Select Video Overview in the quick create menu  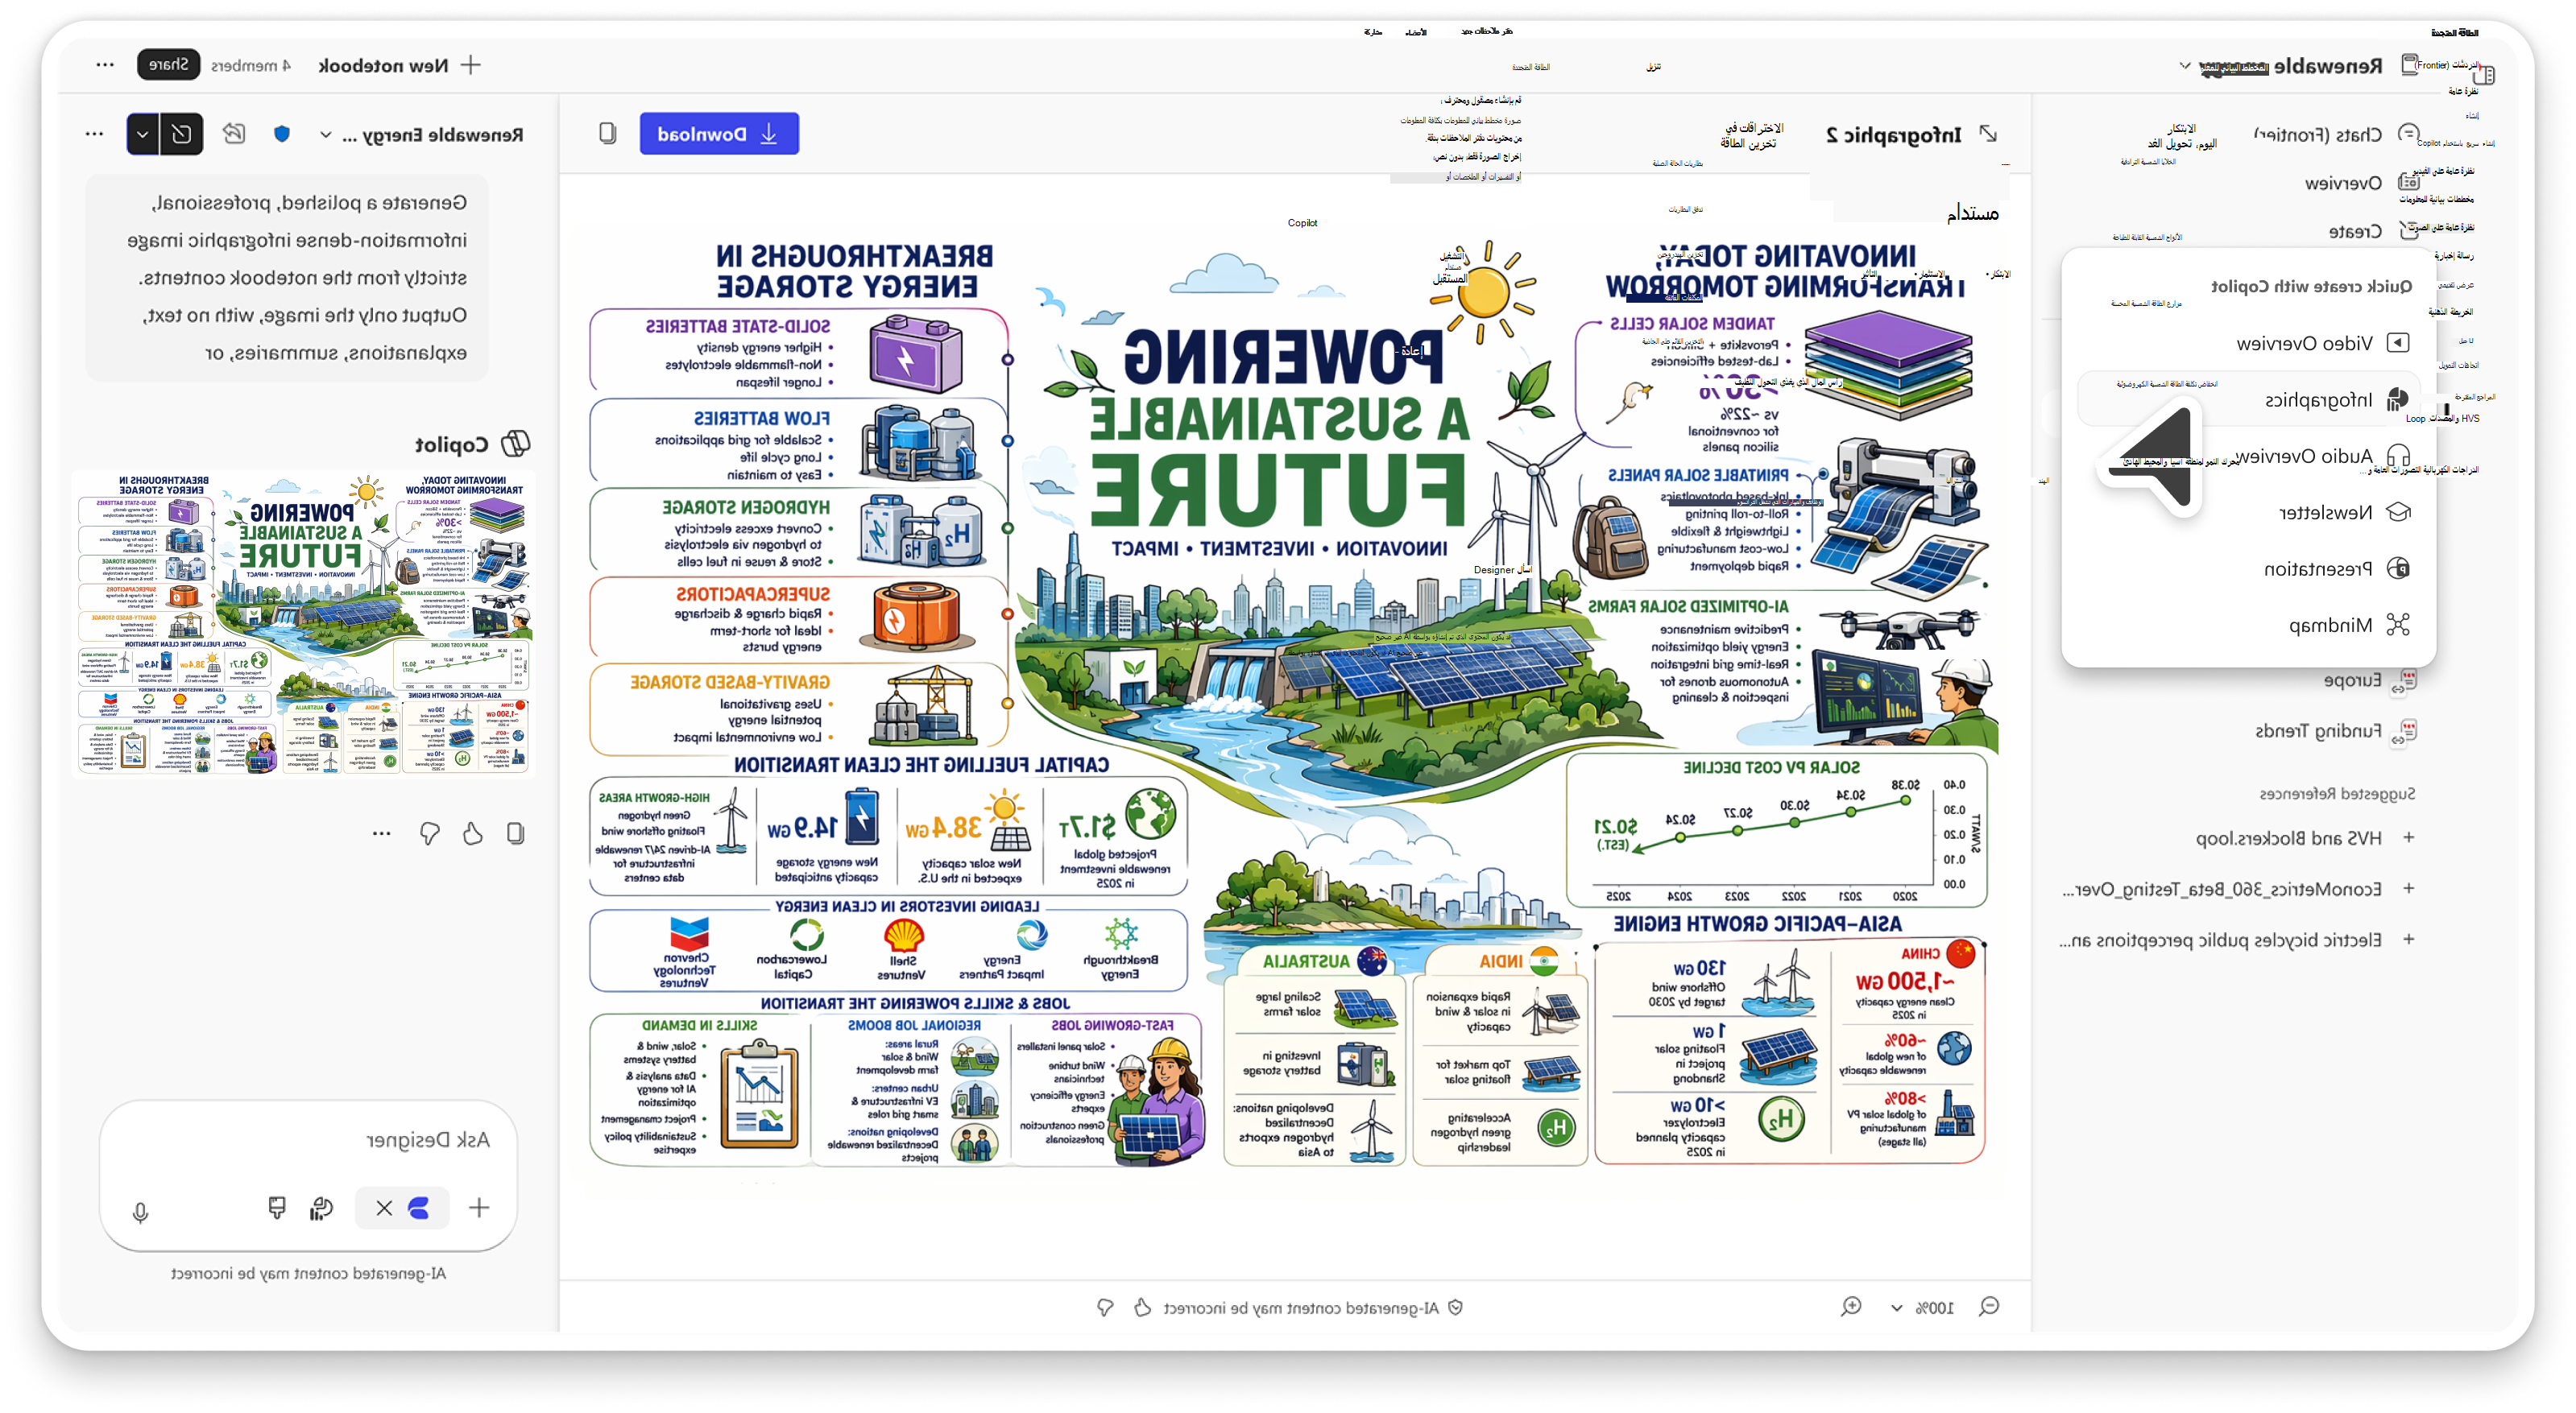pos(2323,343)
